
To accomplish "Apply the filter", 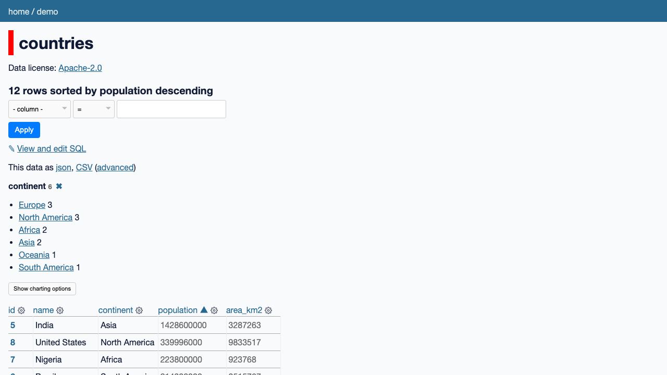I will 24,130.
